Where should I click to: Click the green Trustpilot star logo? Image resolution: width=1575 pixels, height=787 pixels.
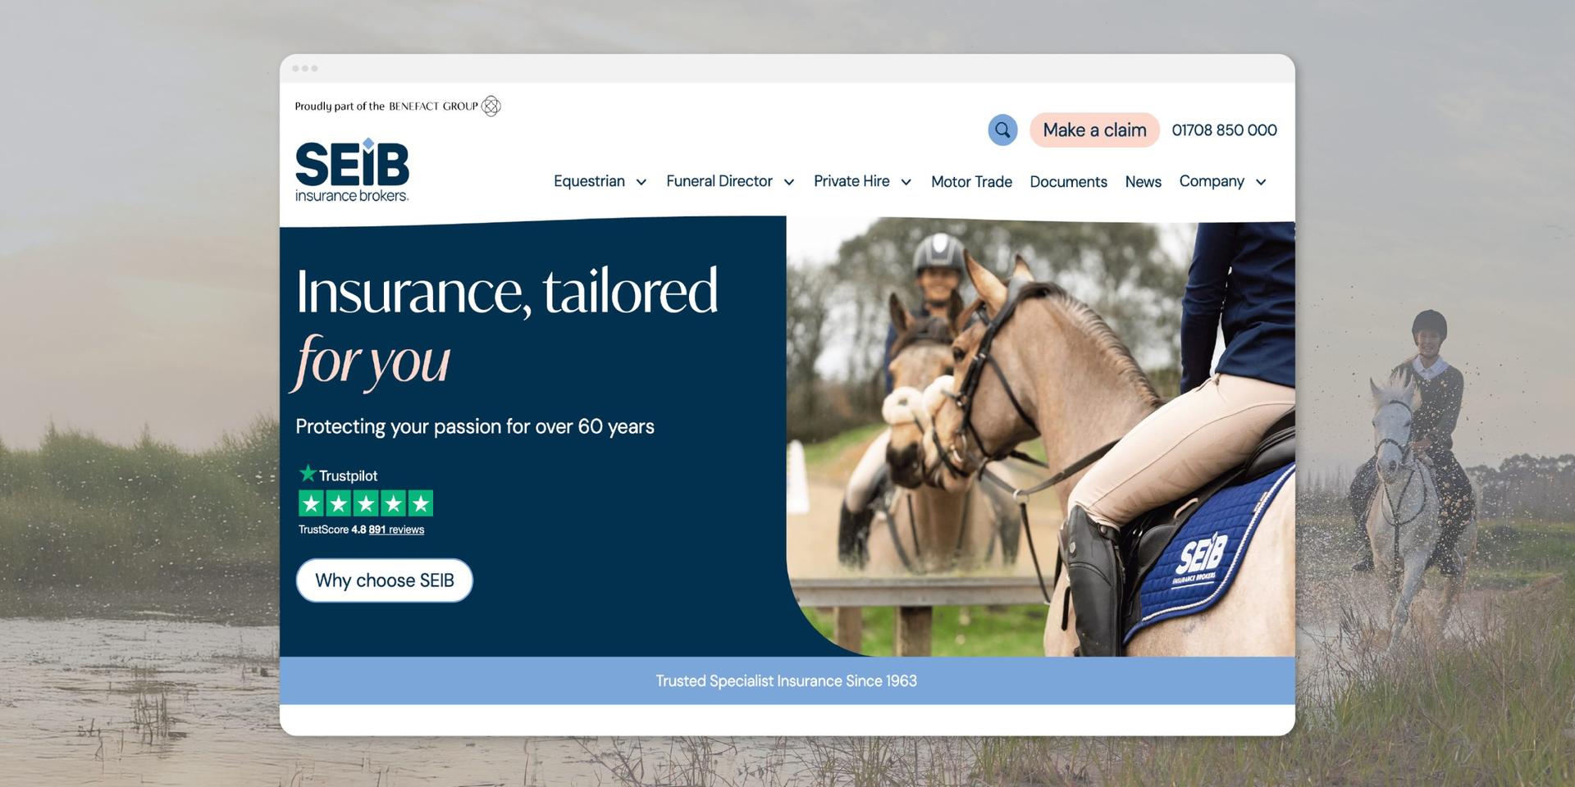point(308,474)
